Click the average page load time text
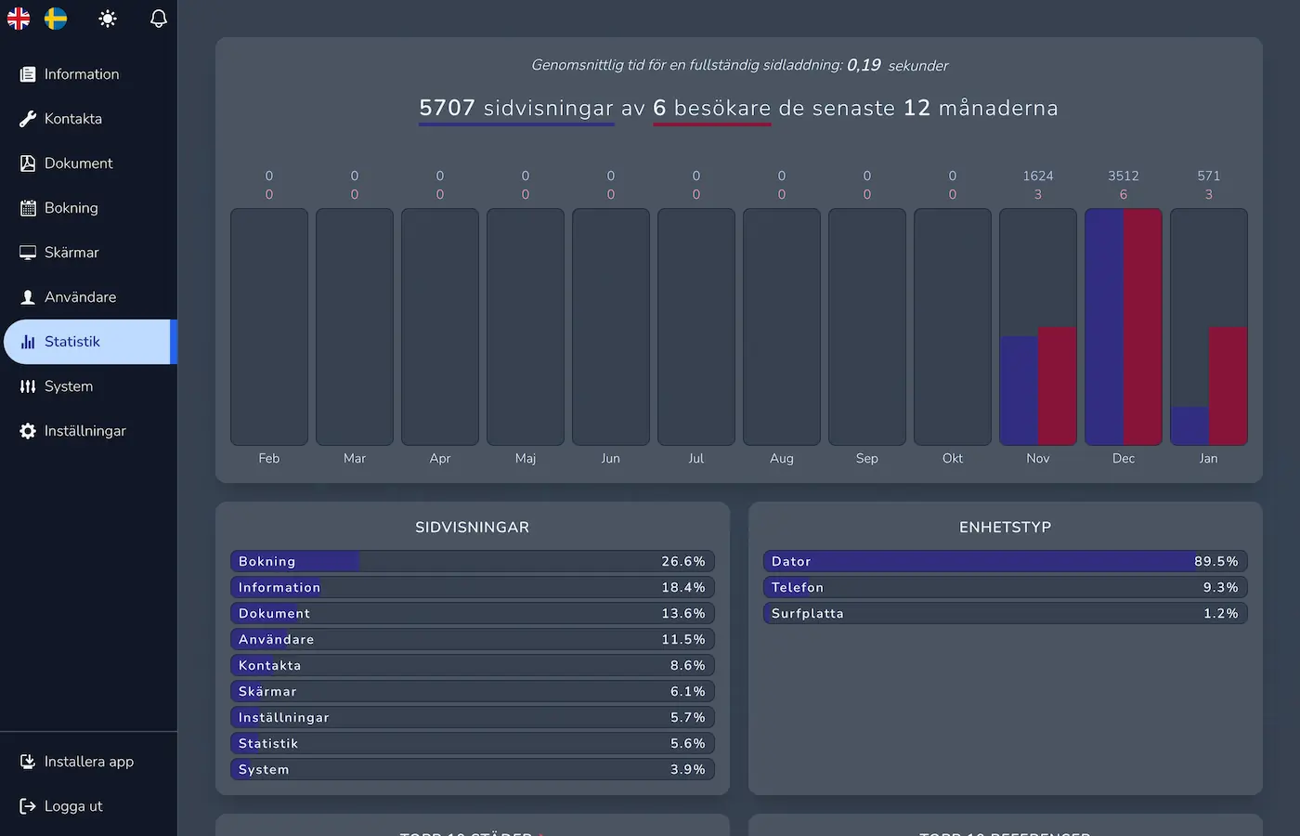The height and width of the screenshot is (836, 1300). (739, 65)
